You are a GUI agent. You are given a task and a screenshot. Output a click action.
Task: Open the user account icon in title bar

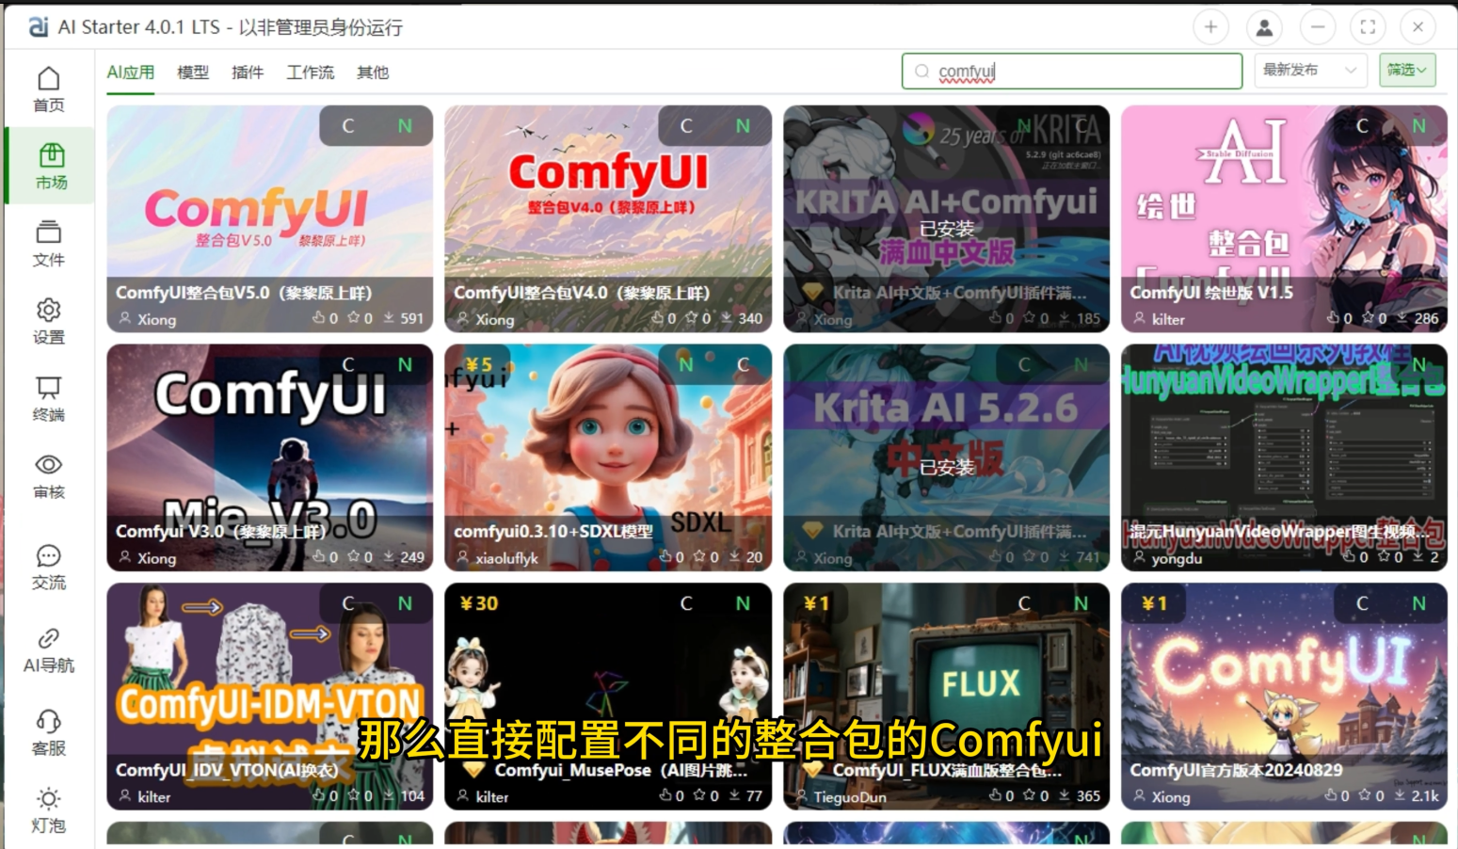(1264, 27)
